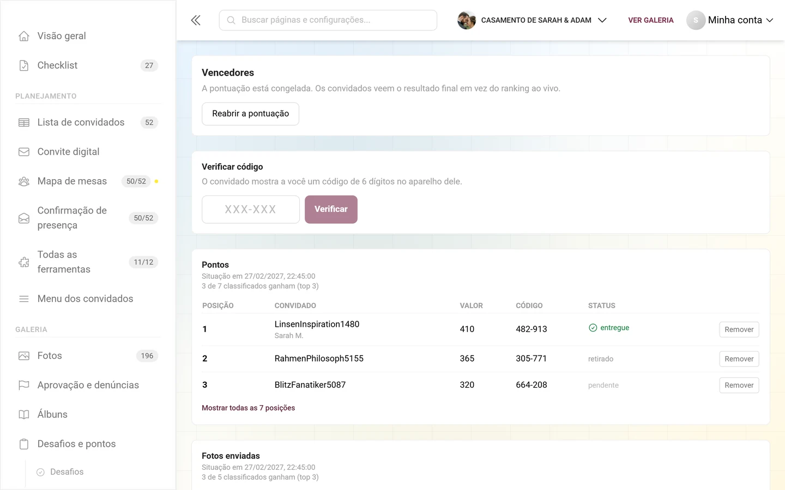Collapse the sidebar with the double-chevron icon
Screen dimensions: 785x490
tap(196, 20)
